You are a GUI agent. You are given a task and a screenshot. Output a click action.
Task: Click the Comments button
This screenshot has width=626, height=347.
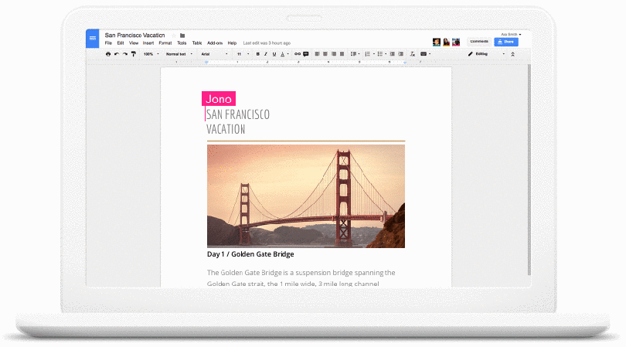[x=479, y=42]
